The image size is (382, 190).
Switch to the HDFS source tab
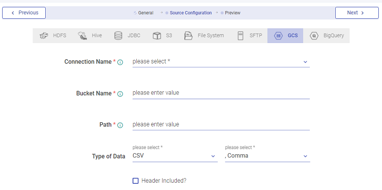pos(53,36)
